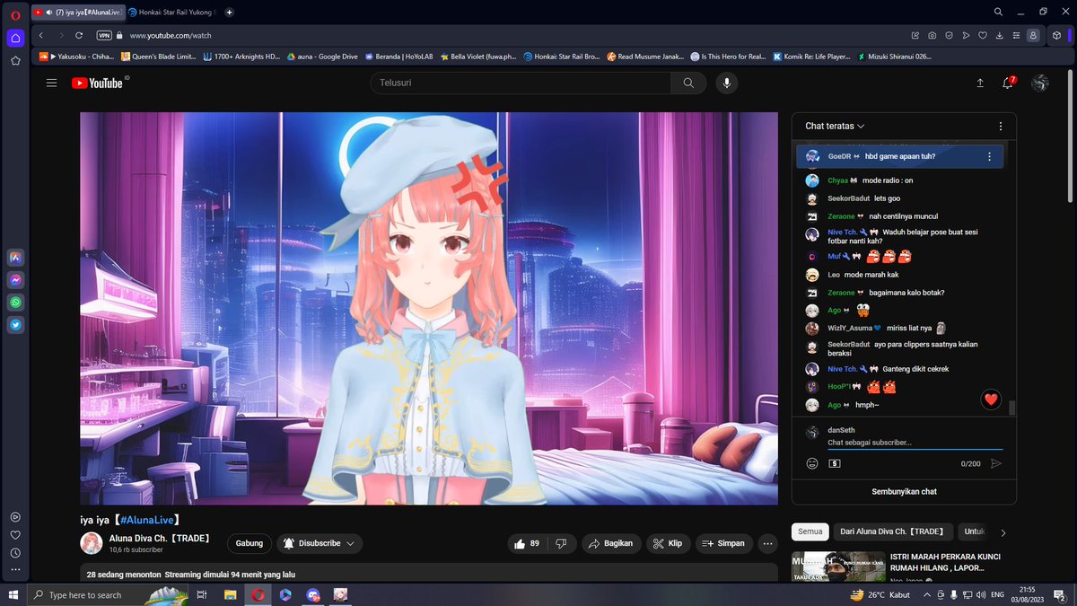Open WhatsApp in Opera sidebar

(x=15, y=303)
